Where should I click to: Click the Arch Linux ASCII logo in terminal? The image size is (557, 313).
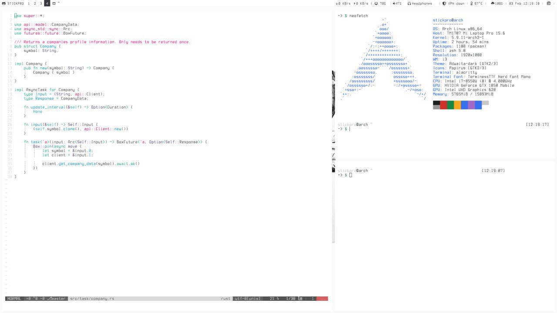(383, 59)
